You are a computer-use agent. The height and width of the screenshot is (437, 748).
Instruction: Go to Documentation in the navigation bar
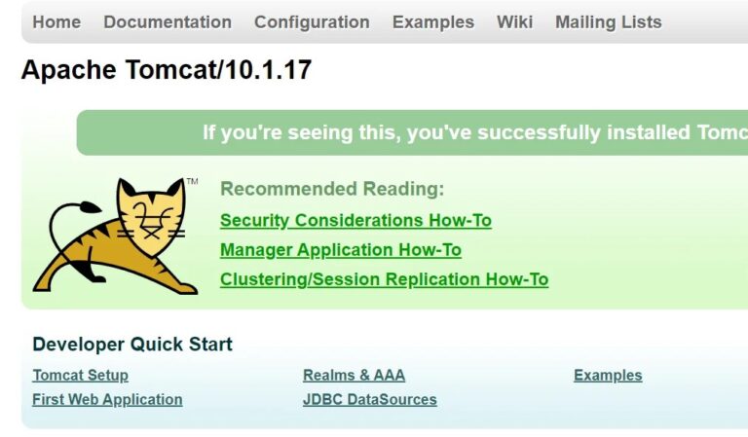[x=168, y=22]
